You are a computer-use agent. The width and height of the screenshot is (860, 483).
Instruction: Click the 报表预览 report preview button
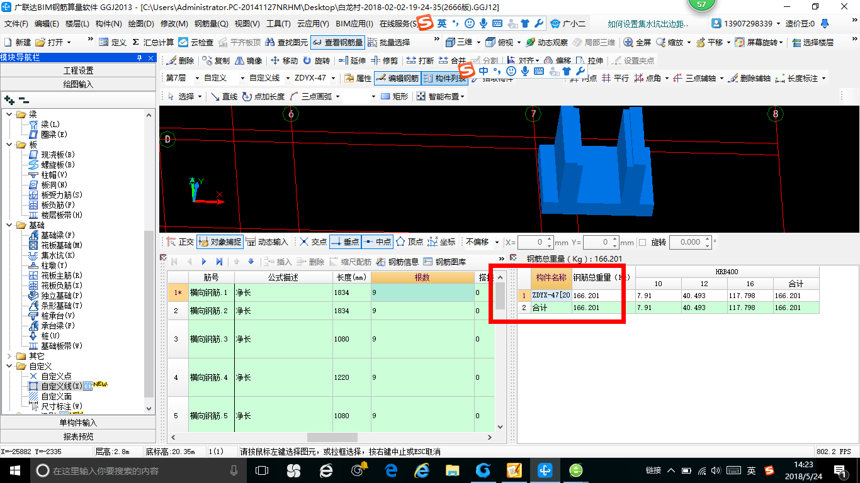pyautogui.click(x=78, y=436)
